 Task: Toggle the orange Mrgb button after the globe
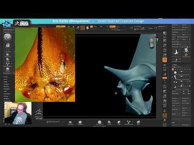[x=91, y=27]
